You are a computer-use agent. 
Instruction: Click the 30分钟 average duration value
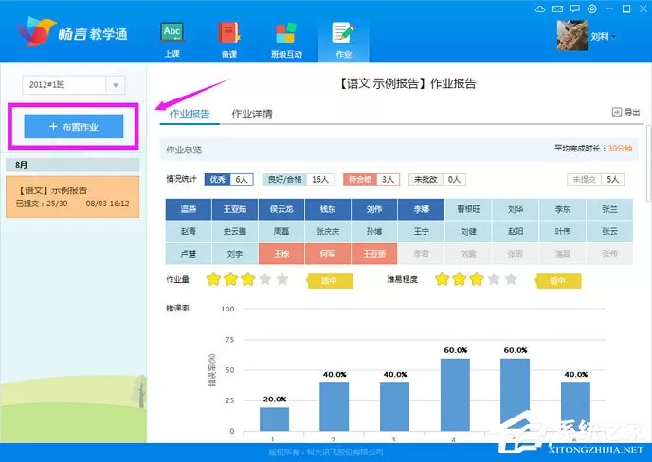(620, 149)
